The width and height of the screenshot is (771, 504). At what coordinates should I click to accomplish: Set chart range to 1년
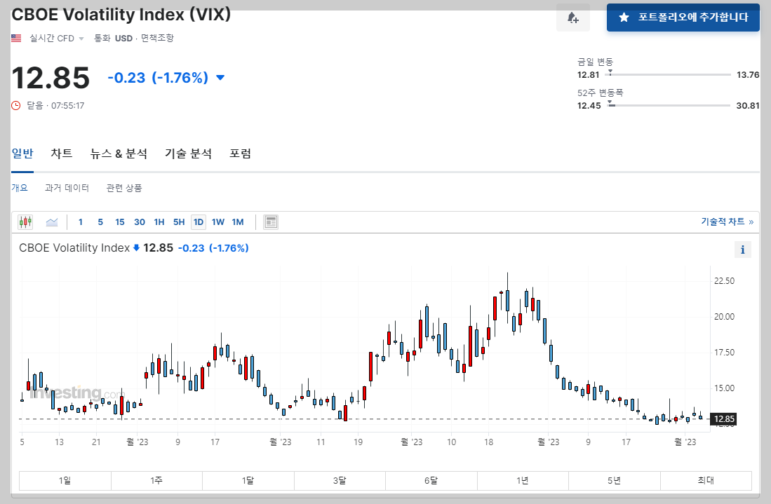523,480
